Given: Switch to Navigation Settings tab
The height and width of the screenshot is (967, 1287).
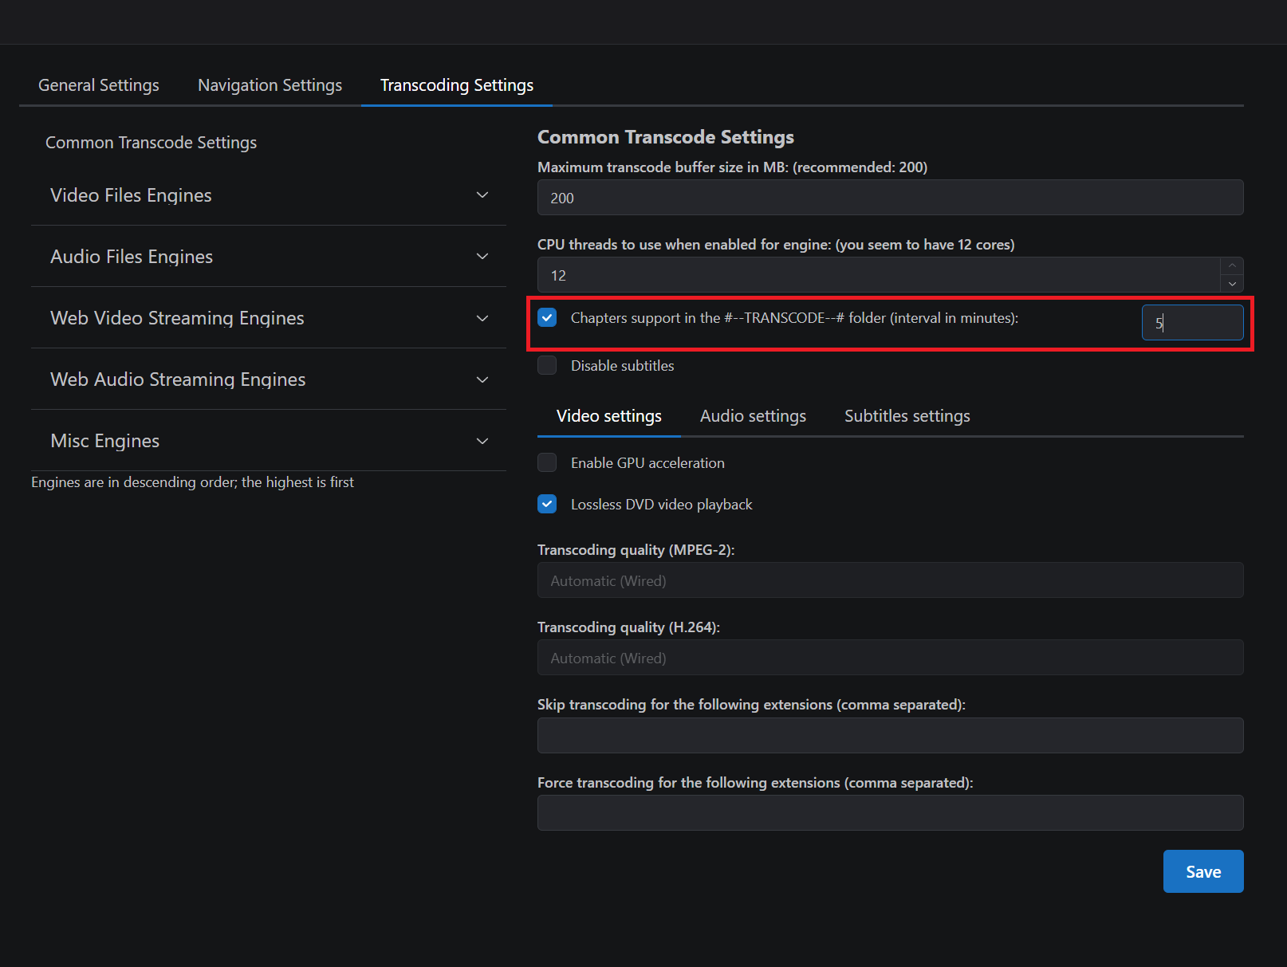Looking at the screenshot, I should pyautogui.click(x=270, y=85).
